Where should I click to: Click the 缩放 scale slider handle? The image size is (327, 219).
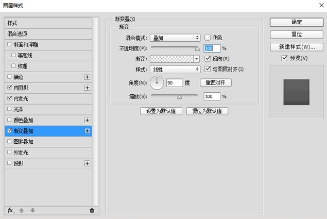pyautogui.click(x=179, y=97)
